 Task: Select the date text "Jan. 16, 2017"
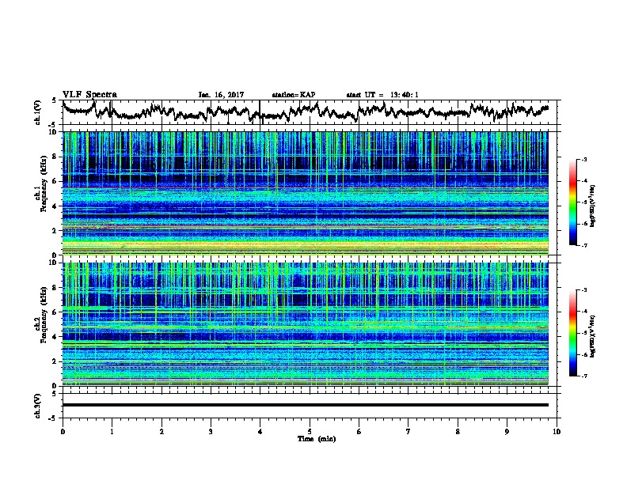(x=221, y=95)
